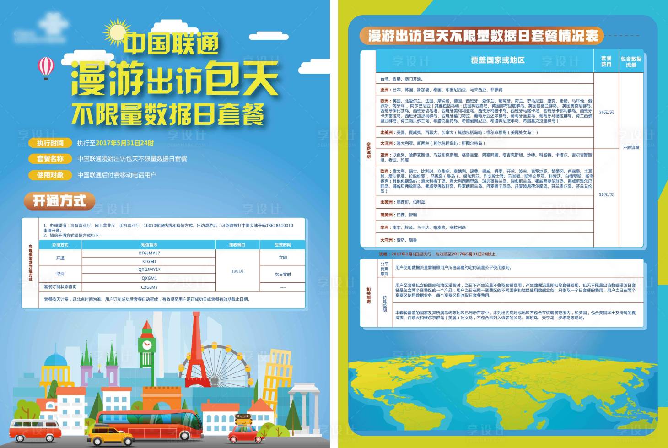The height and width of the screenshot is (448, 668).
Task: Click the 立即 effective-time cell
Action: coord(283,258)
